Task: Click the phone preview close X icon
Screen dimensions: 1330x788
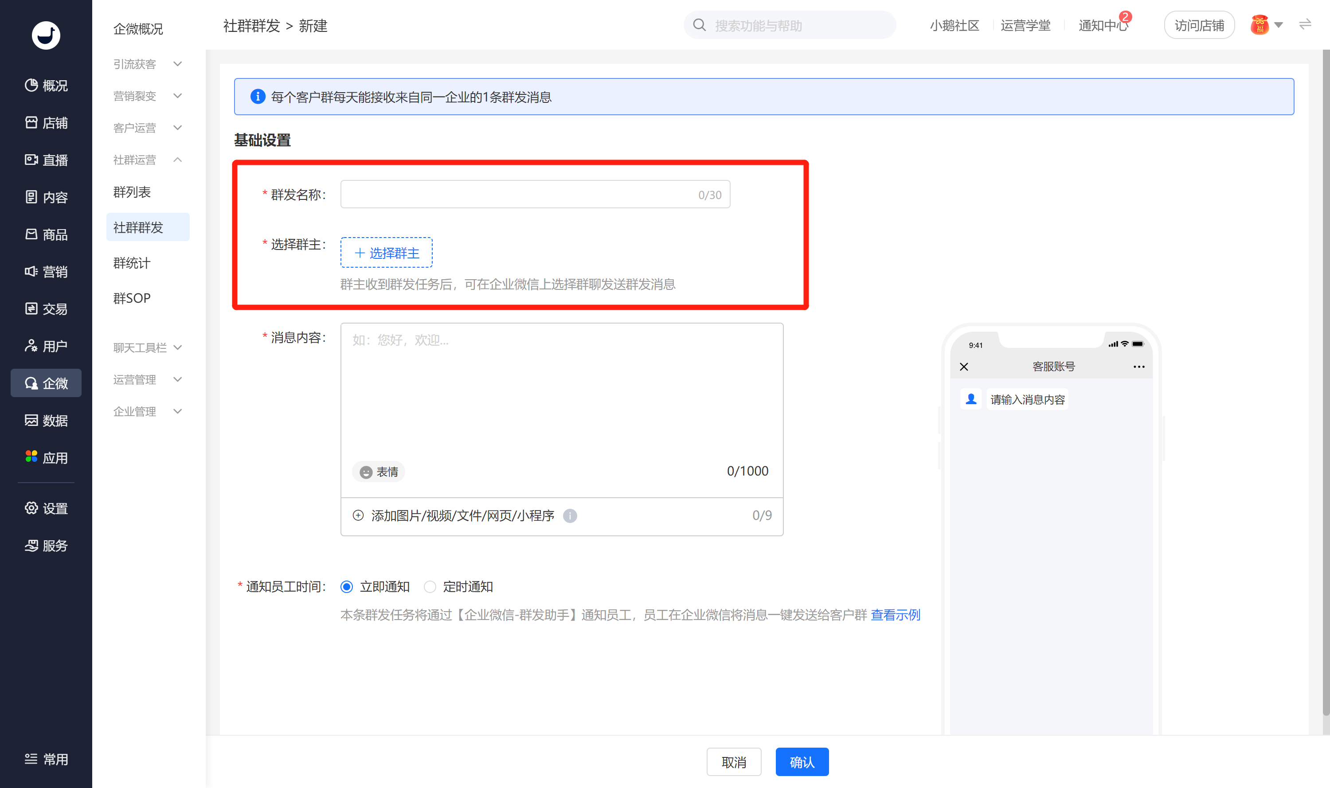Action: tap(964, 367)
